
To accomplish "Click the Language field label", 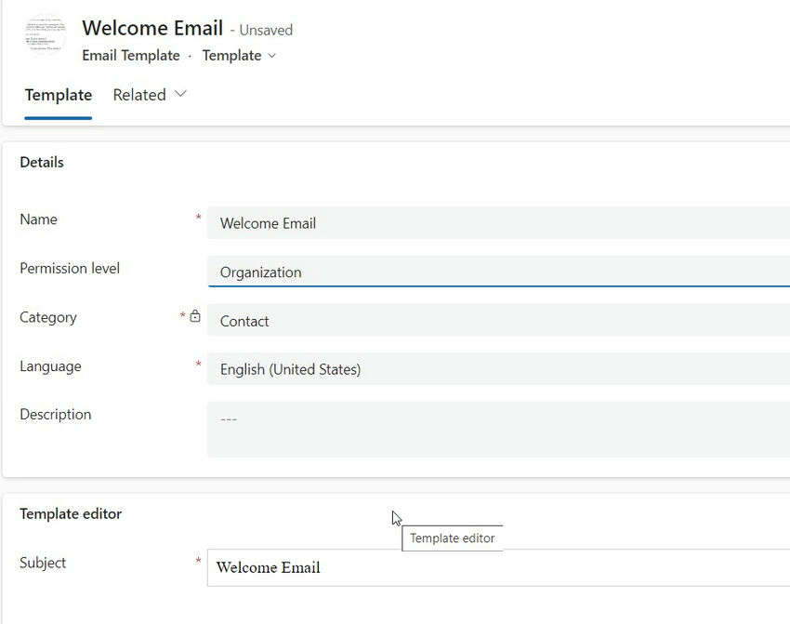I will click(50, 366).
